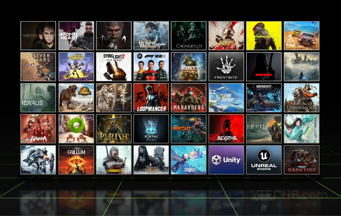Choose Jurassic World Evolution 2 tile
341x216 pixels.
[76, 98]
